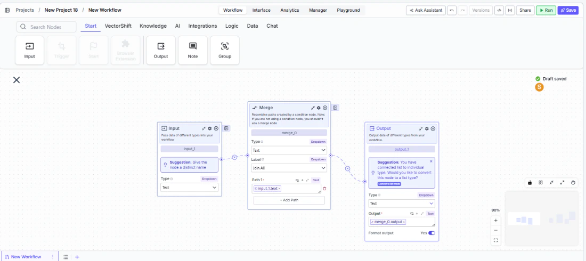Collapse the Merge node
The image size is (586, 261).
(x=313, y=108)
